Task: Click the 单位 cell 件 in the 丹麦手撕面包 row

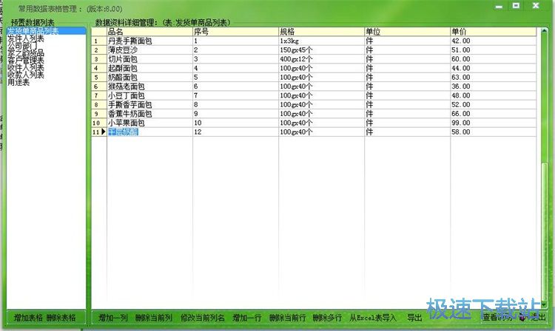Action: pyautogui.click(x=408, y=41)
